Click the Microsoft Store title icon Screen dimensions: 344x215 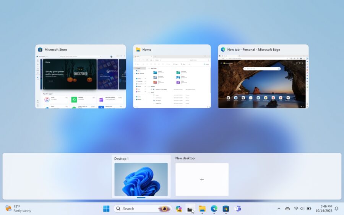(40, 50)
